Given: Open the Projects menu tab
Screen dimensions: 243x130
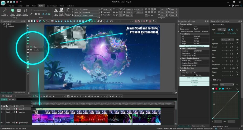Looking at the screenshot, I should point(11,6).
